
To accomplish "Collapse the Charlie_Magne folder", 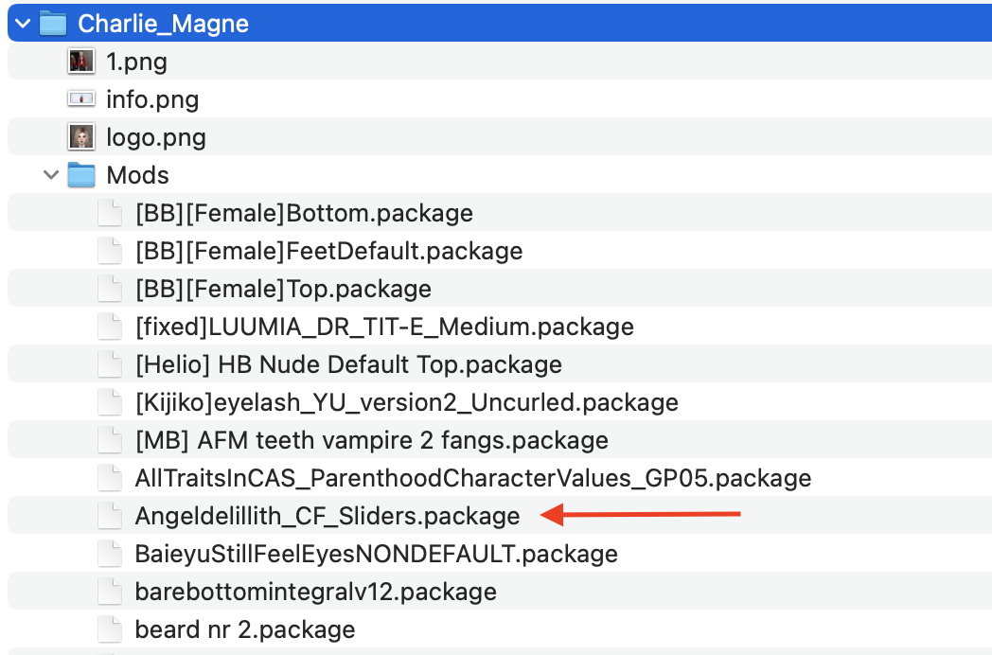I will (23, 24).
